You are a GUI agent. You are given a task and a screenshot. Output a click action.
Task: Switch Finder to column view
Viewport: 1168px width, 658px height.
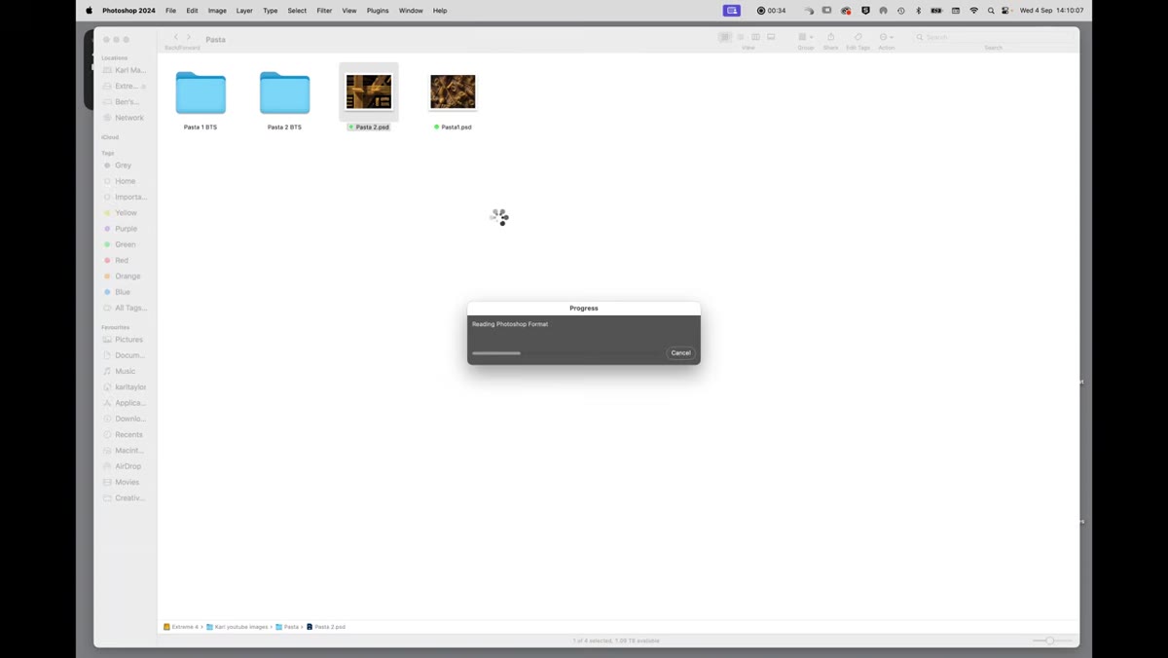point(755,37)
